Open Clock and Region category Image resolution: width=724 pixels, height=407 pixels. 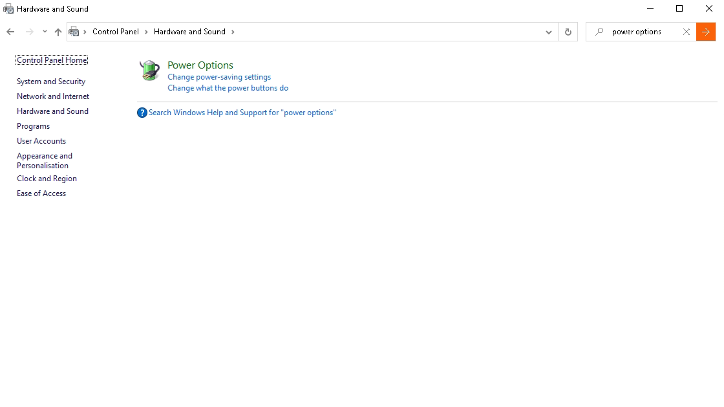pos(47,179)
